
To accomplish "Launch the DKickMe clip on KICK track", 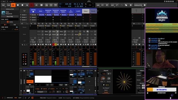I will click(38, 15).
